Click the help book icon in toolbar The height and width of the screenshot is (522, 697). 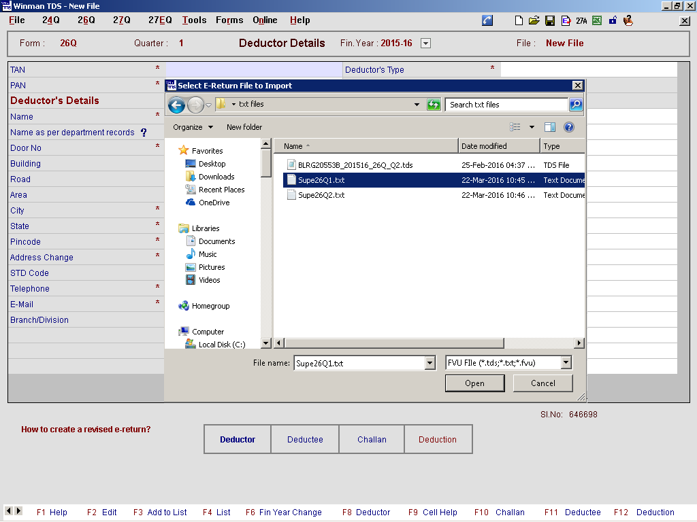click(628, 20)
